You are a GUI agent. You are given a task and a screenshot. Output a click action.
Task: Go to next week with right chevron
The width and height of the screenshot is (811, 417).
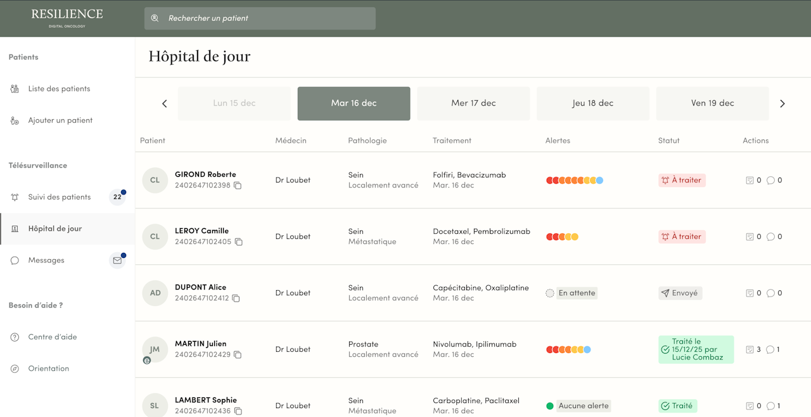coord(782,103)
